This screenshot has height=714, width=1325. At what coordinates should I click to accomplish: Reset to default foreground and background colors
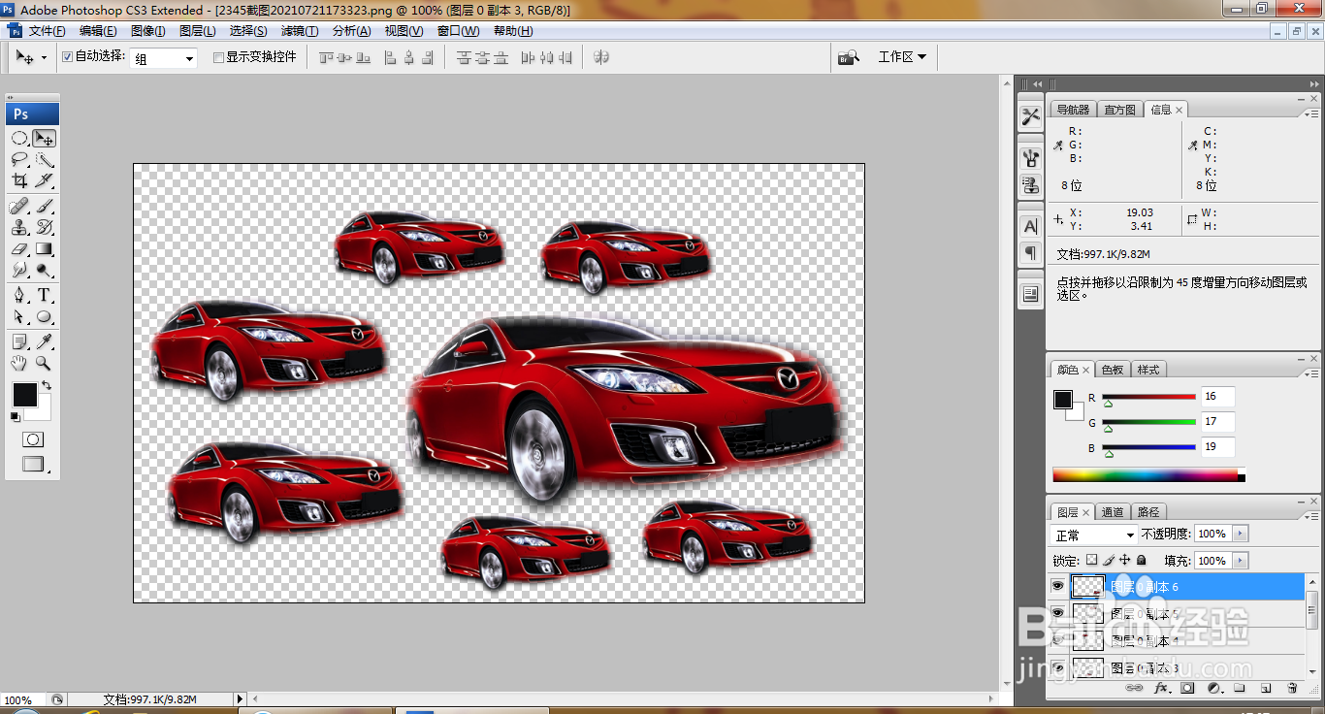click(15, 417)
